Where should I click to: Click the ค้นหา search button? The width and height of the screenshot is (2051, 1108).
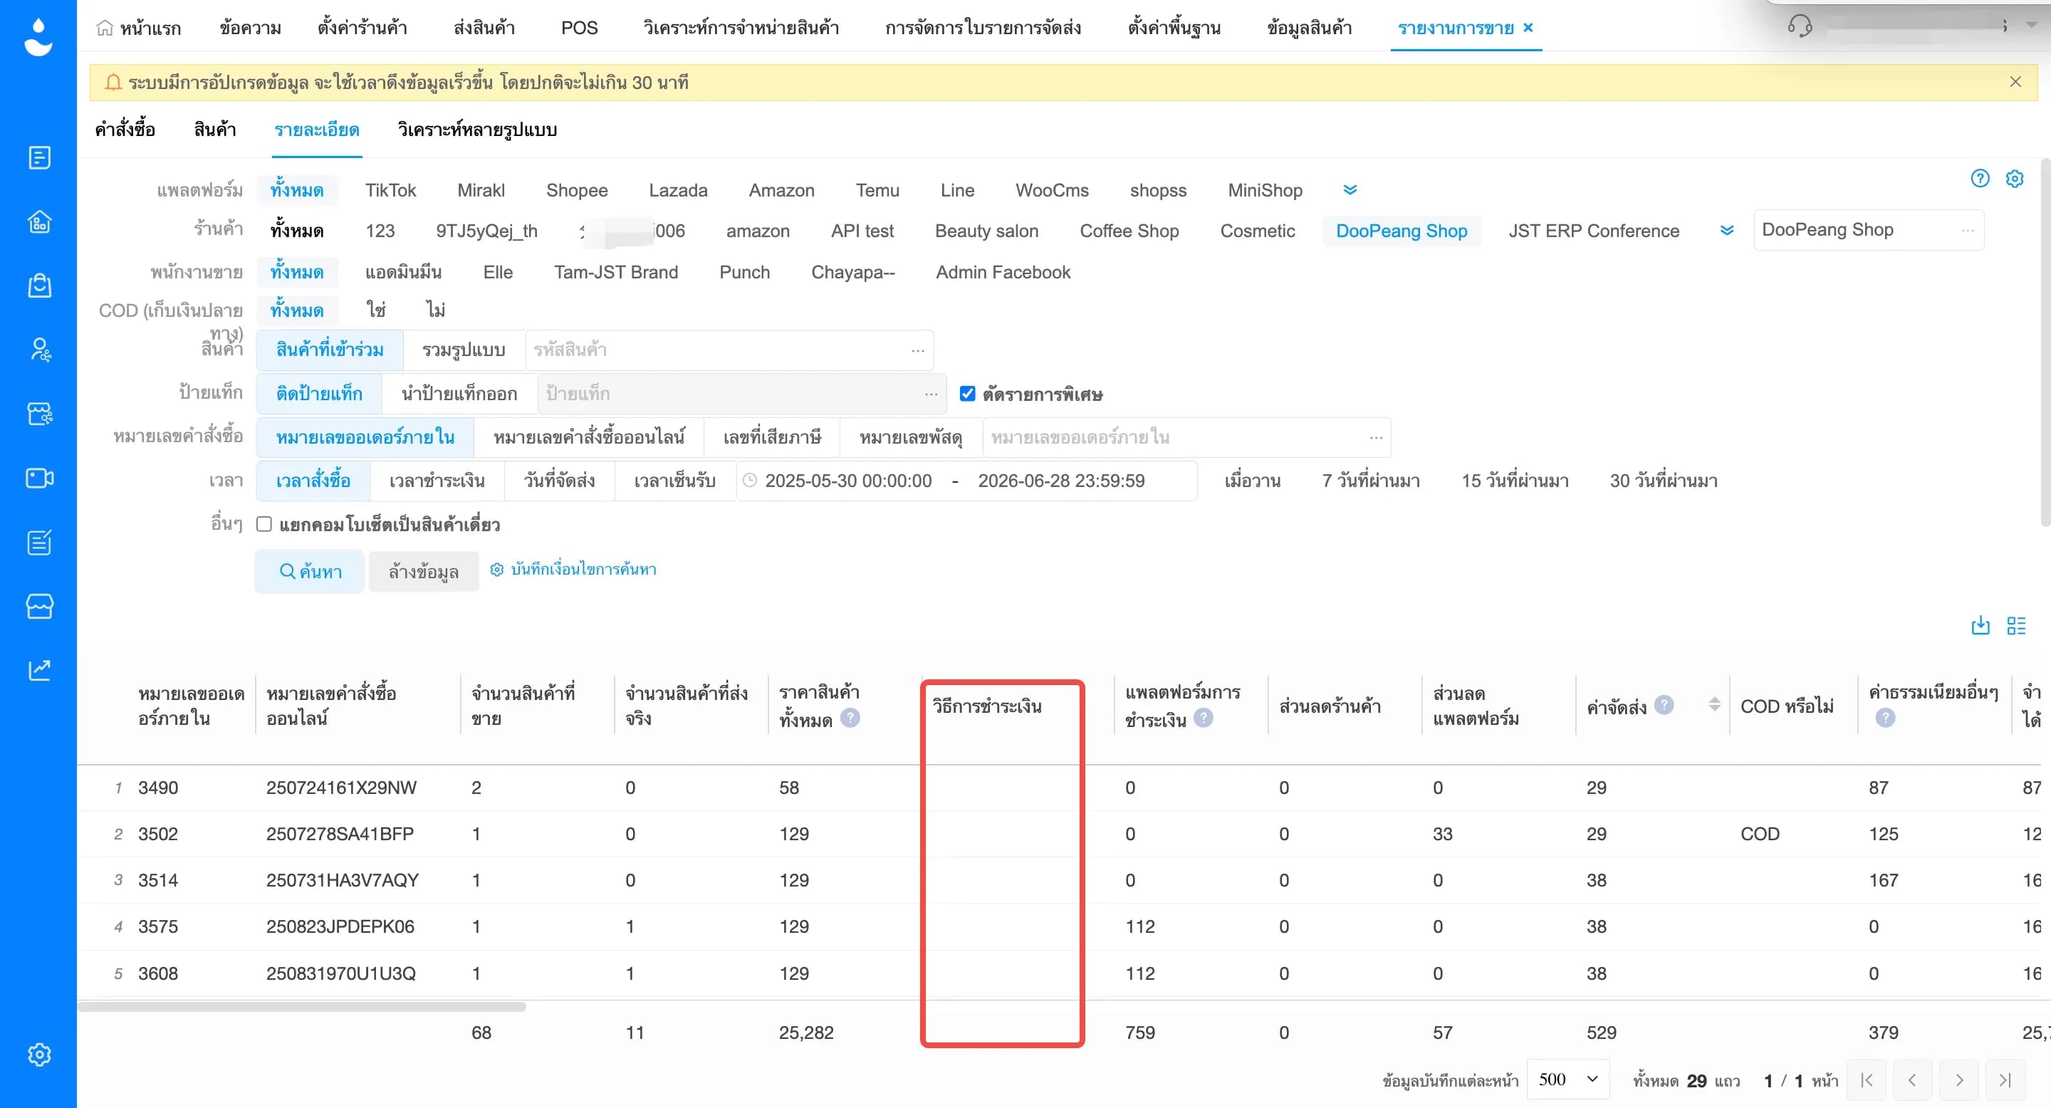310,570
